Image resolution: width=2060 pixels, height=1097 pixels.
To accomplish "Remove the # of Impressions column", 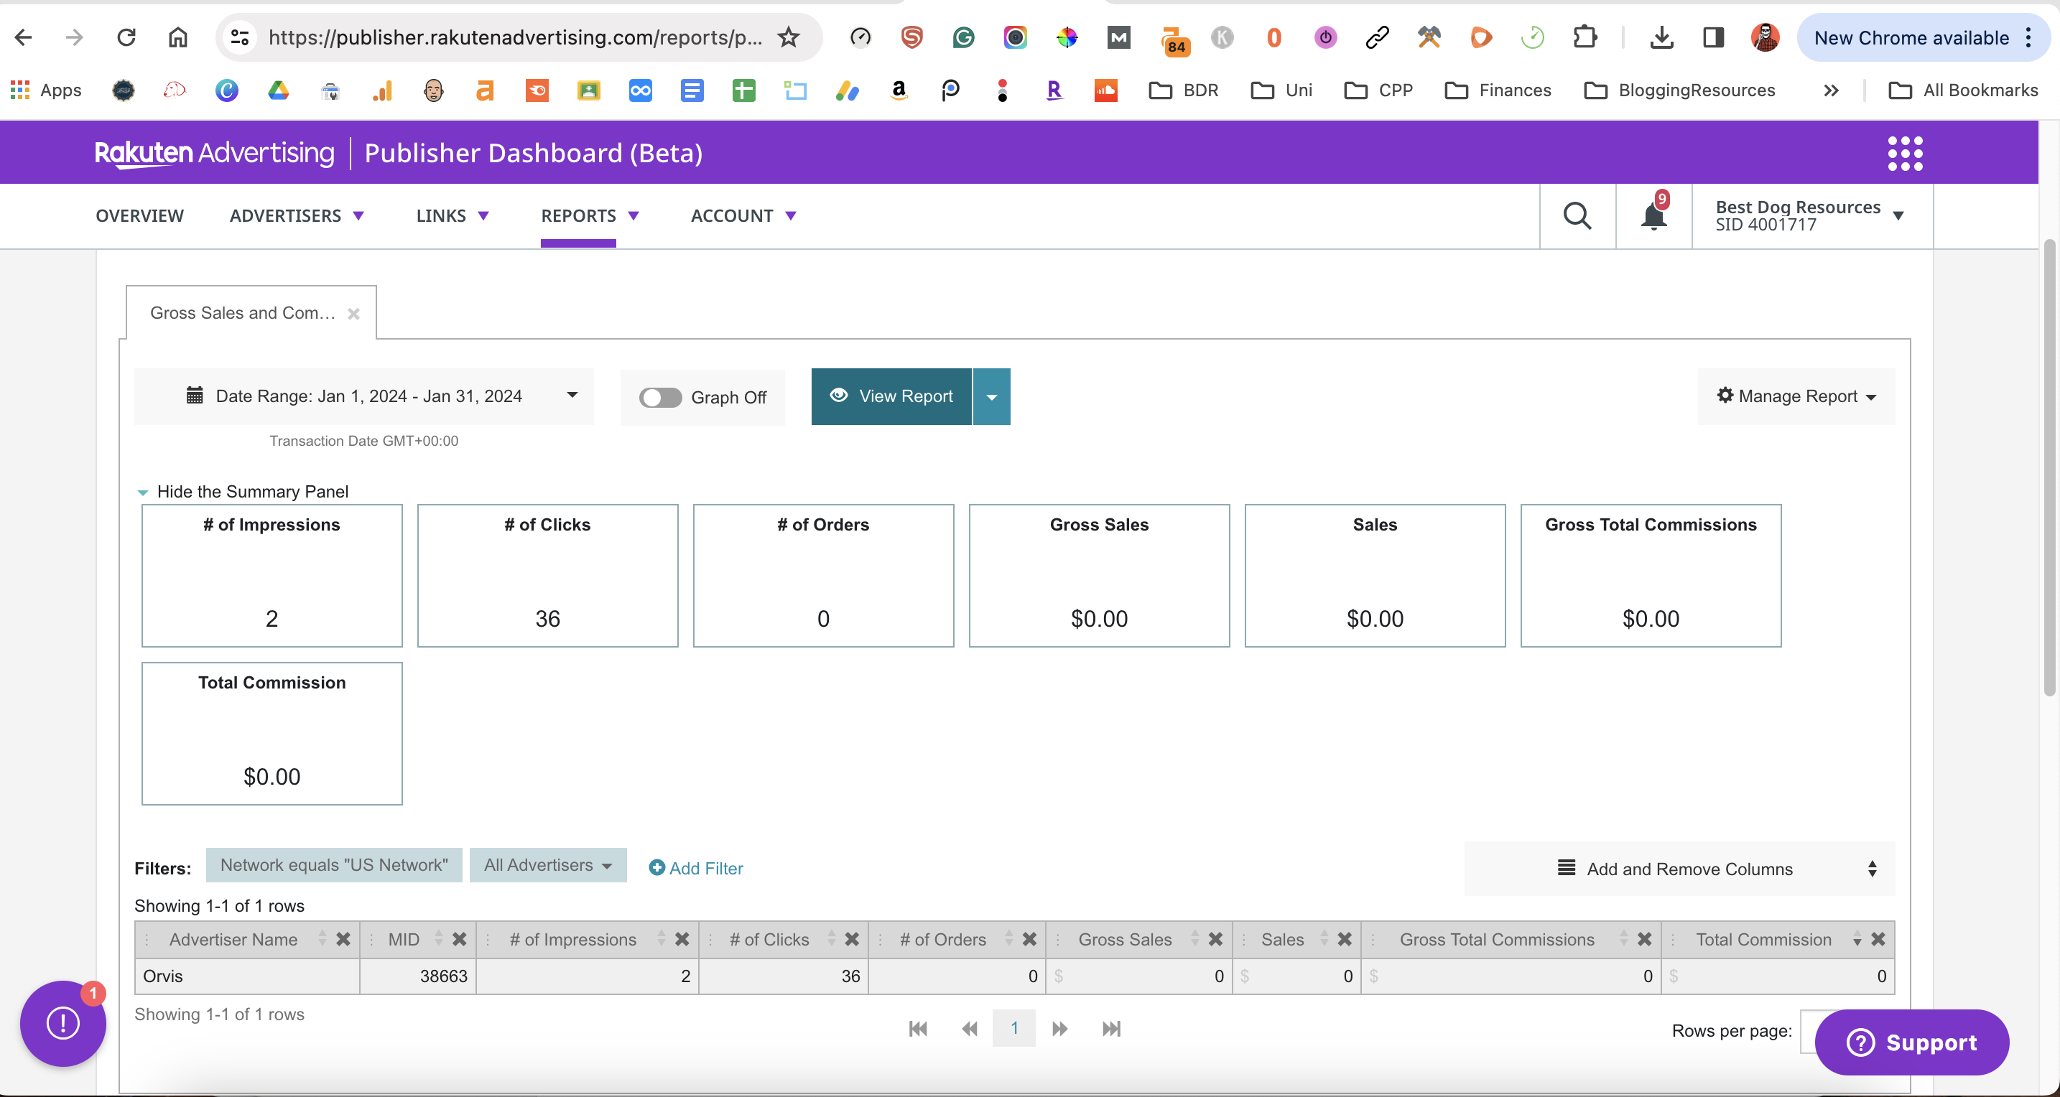I will point(682,938).
